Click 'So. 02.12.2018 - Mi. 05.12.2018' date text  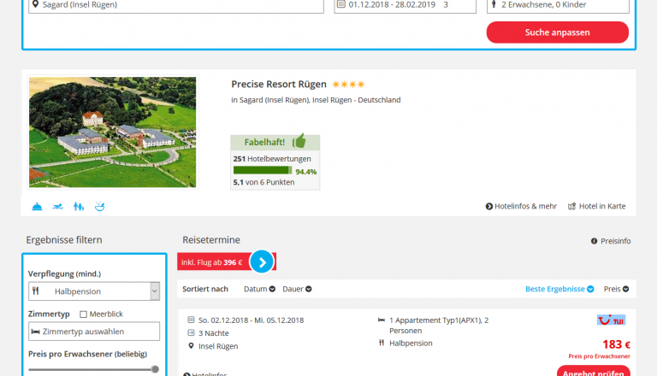click(251, 320)
